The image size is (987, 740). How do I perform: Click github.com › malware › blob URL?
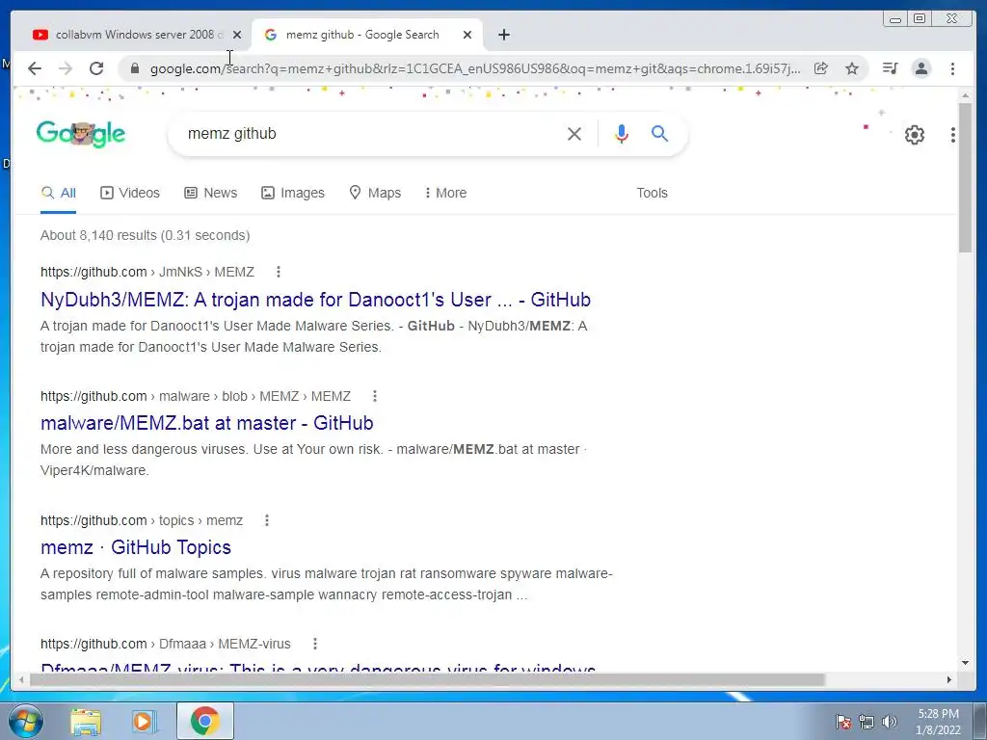[x=196, y=396]
